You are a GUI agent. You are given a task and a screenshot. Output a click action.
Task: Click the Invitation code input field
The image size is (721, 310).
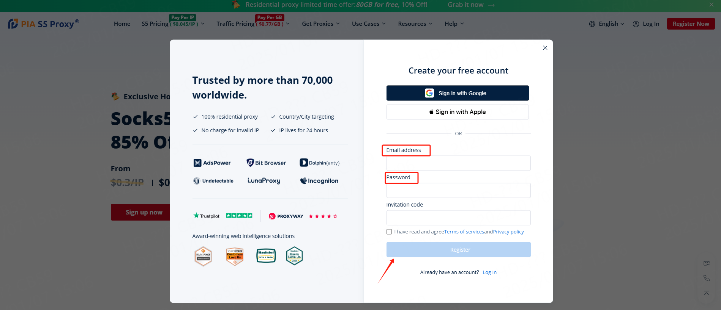click(458, 218)
